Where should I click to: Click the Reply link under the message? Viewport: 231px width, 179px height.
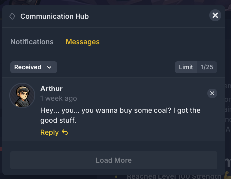(54, 132)
